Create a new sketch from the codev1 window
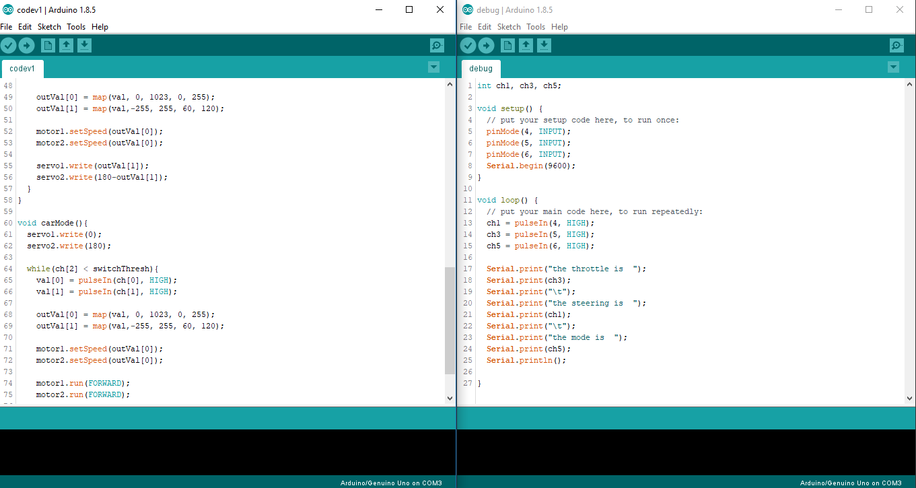 tap(48, 45)
